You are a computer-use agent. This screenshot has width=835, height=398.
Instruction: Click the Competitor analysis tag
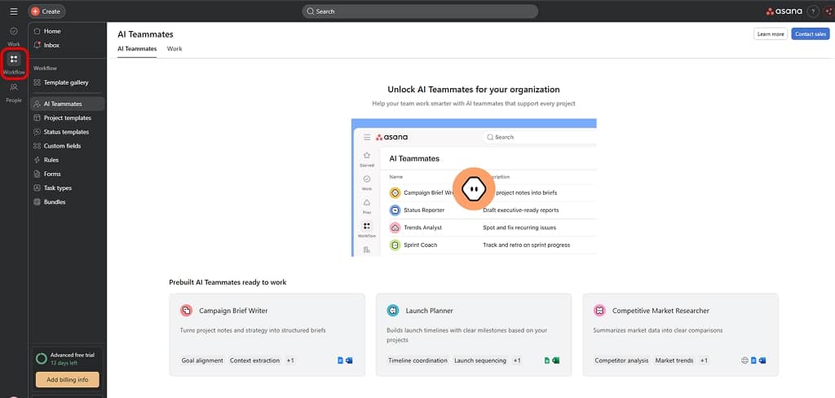click(x=621, y=360)
